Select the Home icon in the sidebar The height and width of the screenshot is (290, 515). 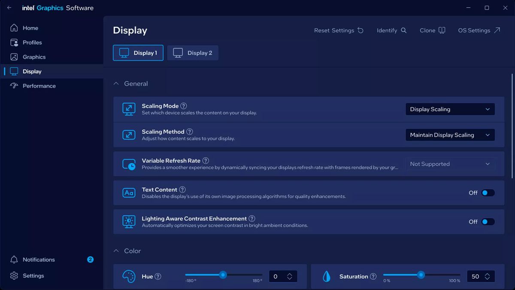click(x=15, y=27)
